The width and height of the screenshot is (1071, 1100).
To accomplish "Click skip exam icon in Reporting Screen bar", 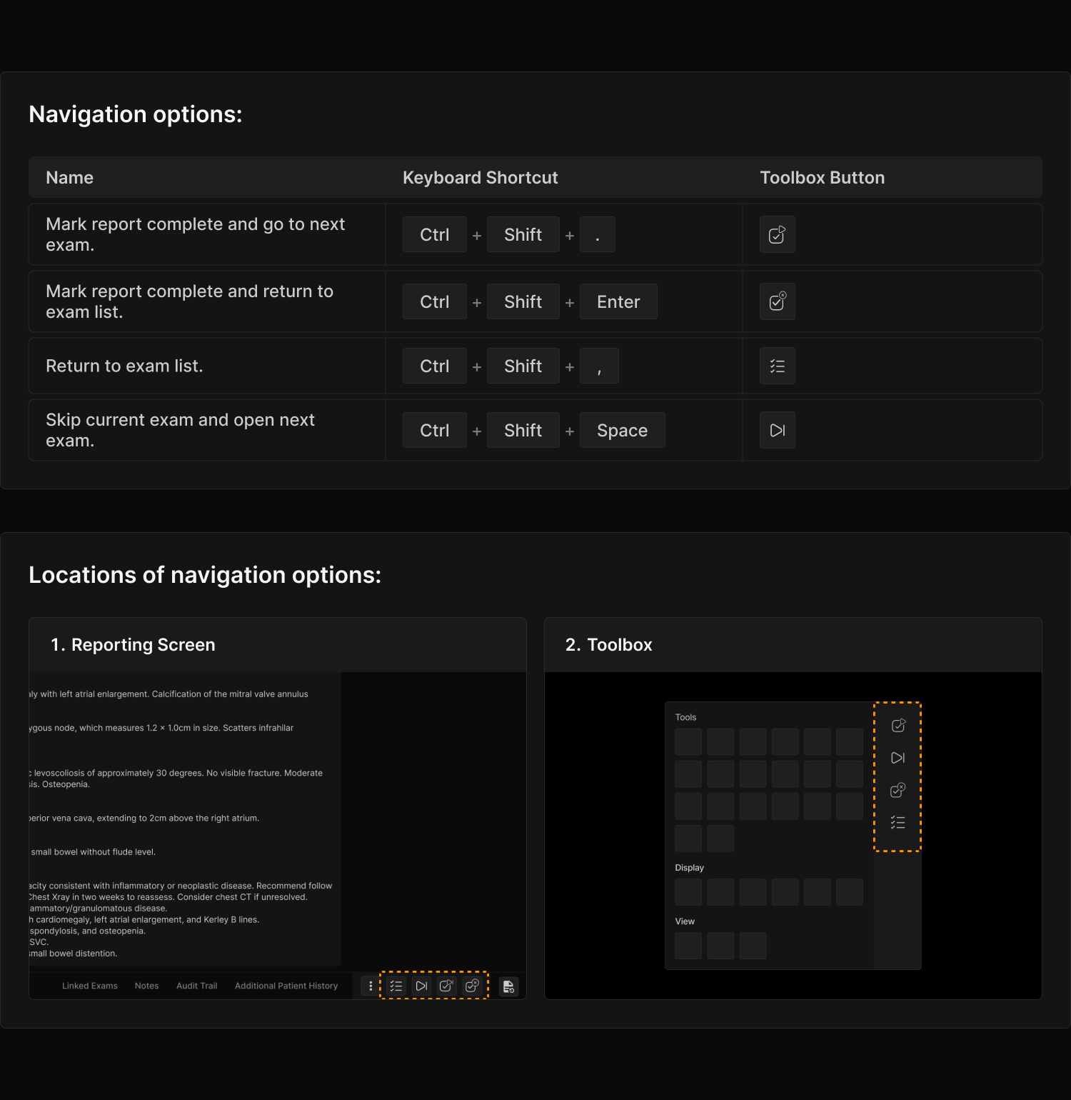I will pyautogui.click(x=421, y=986).
